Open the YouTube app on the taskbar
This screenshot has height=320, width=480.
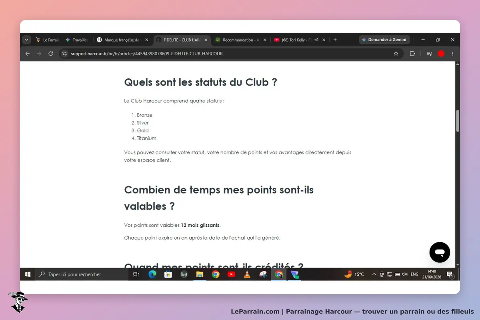pyautogui.click(x=231, y=274)
